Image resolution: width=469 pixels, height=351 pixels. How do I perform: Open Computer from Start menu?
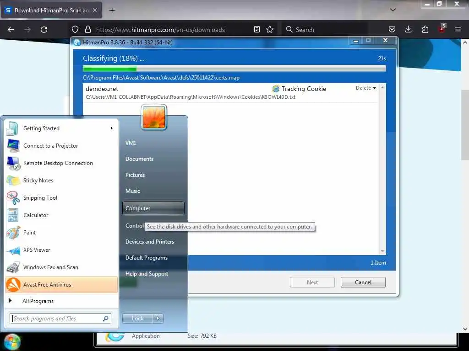click(153, 208)
